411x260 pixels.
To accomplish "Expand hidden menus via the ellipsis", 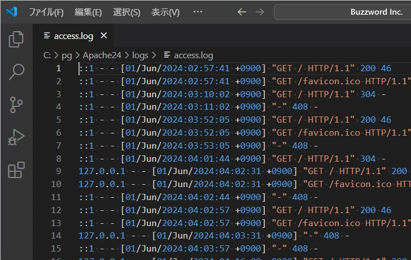I will tap(198, 11).
